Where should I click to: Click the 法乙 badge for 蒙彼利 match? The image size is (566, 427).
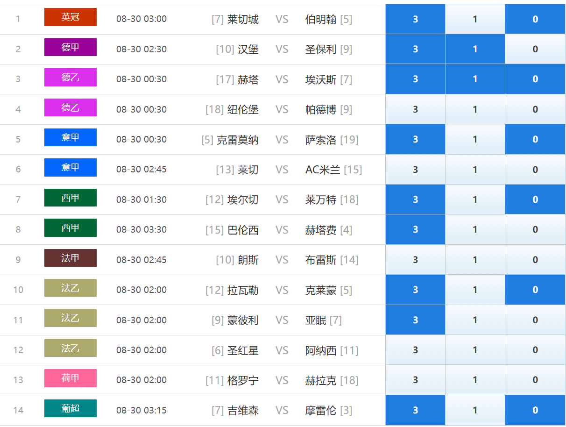[71, 318]
